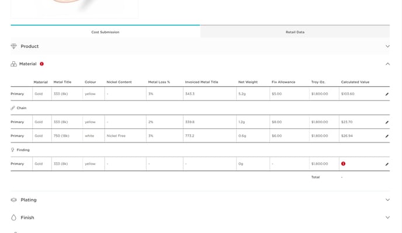Expand the Product section chevron
This screenshot has height=233, width=402.
pos(387,46)
